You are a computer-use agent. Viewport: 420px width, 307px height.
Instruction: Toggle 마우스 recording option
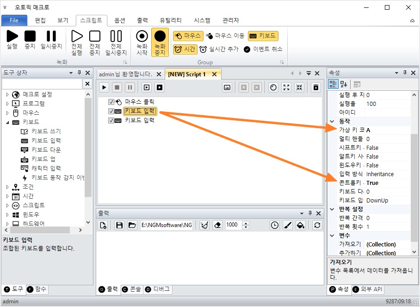187,36
